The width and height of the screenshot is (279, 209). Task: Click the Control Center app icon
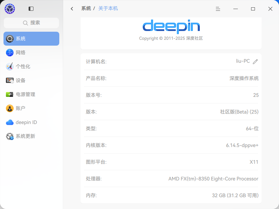point(10,9)
